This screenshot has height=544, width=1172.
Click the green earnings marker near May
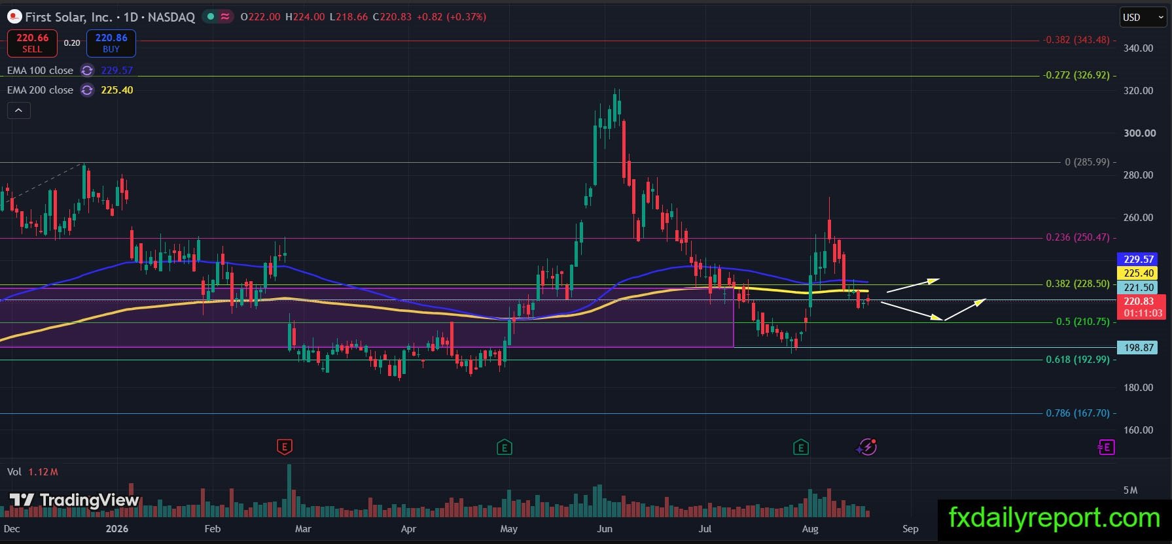504,447
